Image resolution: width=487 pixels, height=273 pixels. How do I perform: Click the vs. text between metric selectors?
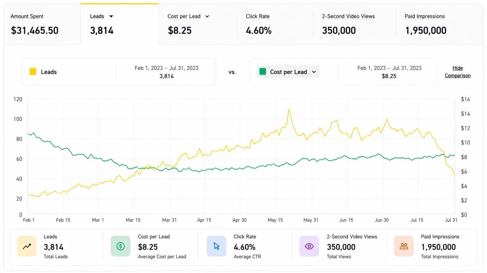tap(232, 72)
